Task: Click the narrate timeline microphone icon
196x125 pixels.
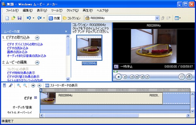Action: click(11, 85)
